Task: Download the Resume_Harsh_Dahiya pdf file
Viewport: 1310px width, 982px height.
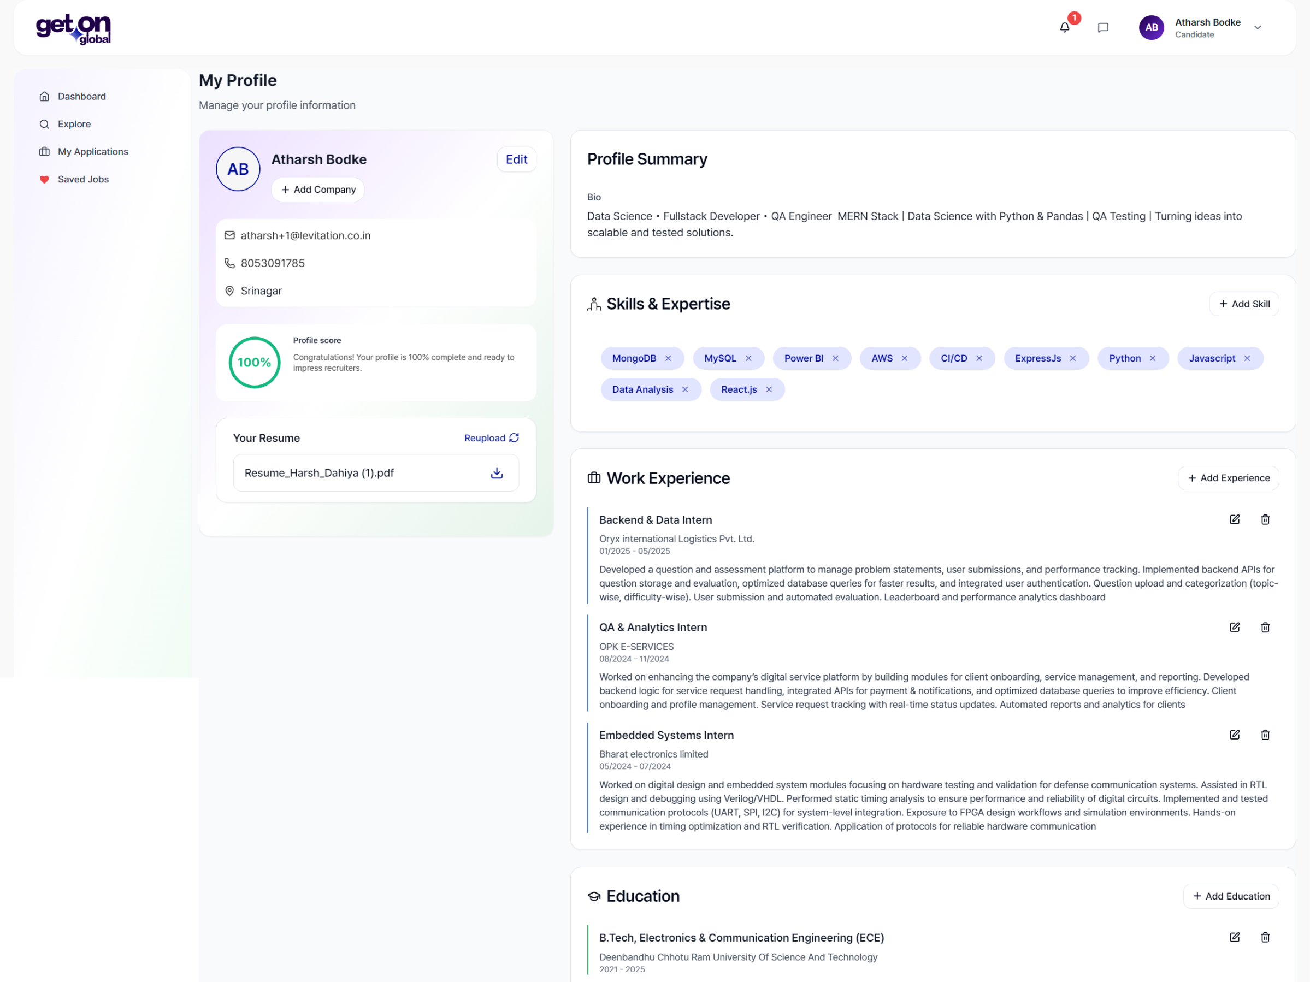Action: click(497, 472)
